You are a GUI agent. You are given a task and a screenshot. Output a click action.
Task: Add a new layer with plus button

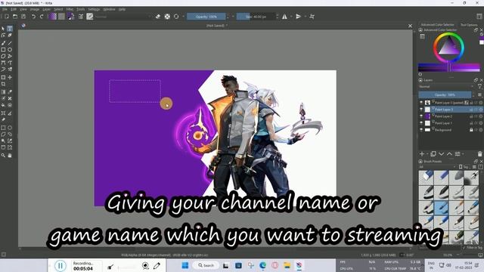tap(422, 154)
